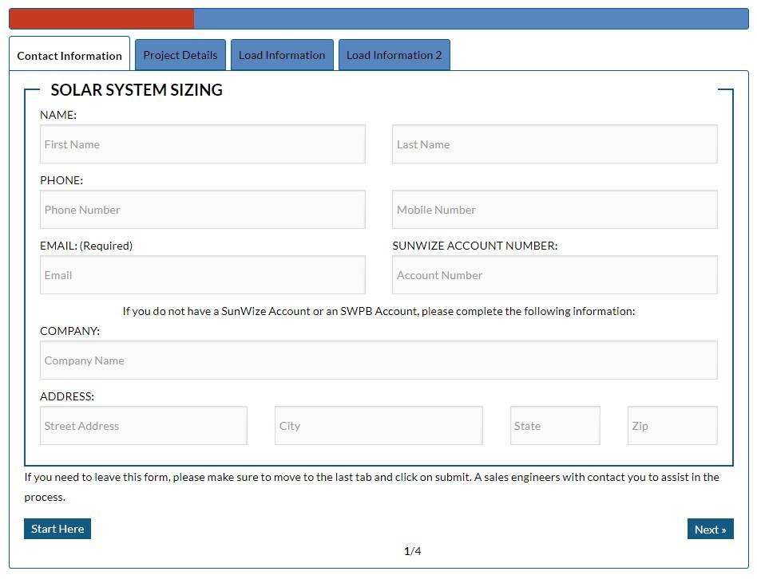This screenshot has height=579, width=757.
Task: Go to next step with Next »
Action: (x=710, y=530)
